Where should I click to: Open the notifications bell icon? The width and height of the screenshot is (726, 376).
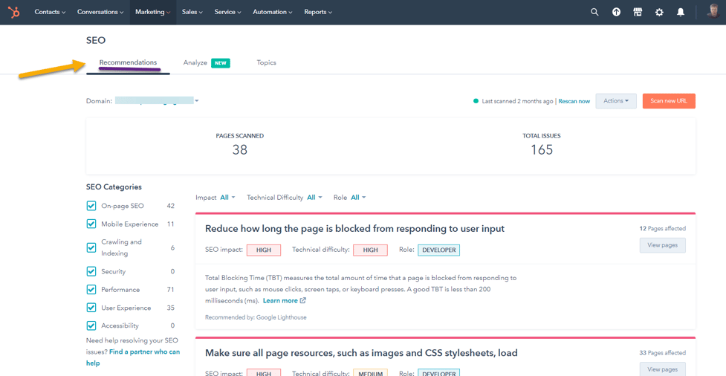tap(681, 13)
